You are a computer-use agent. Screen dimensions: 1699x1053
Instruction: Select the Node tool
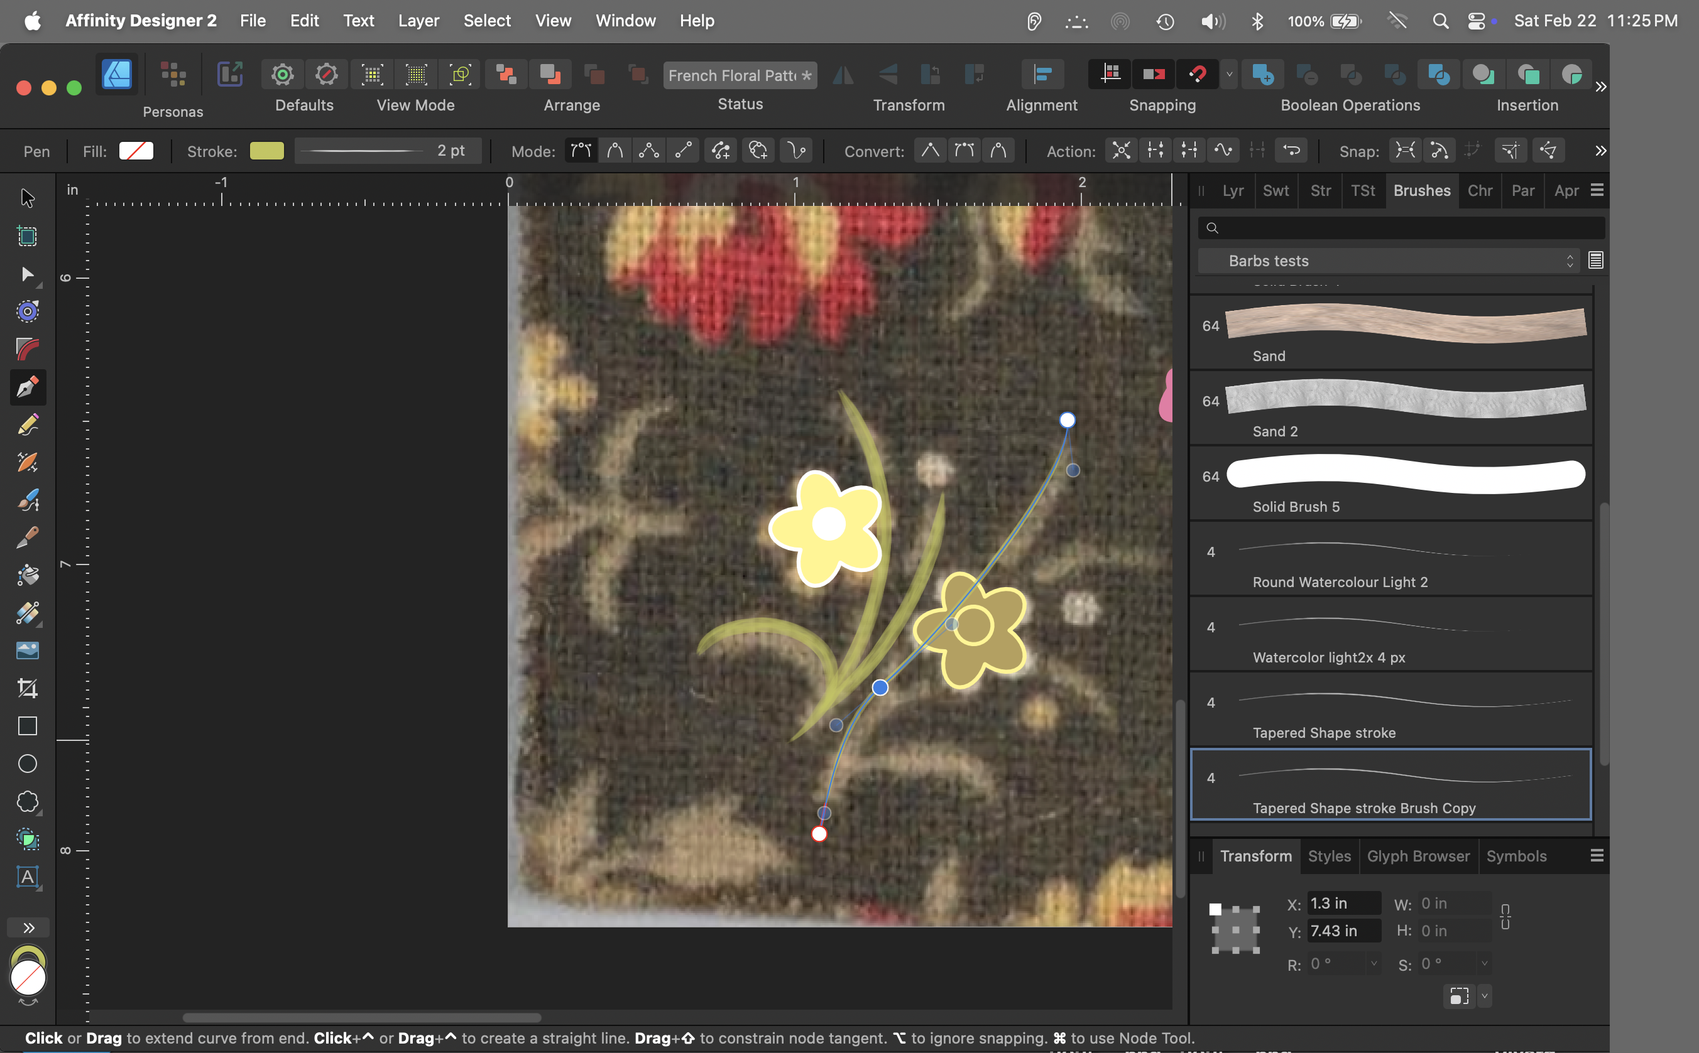(x=27, y=274)
